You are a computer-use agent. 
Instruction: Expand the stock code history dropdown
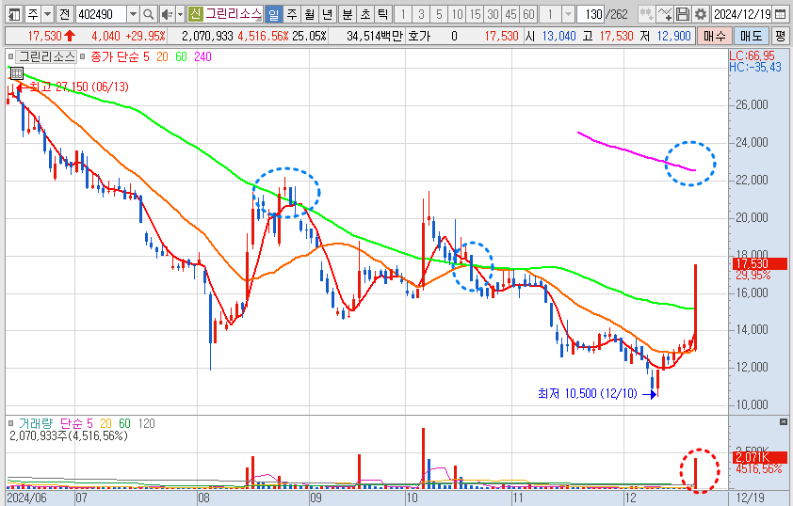tap(133, 14)
